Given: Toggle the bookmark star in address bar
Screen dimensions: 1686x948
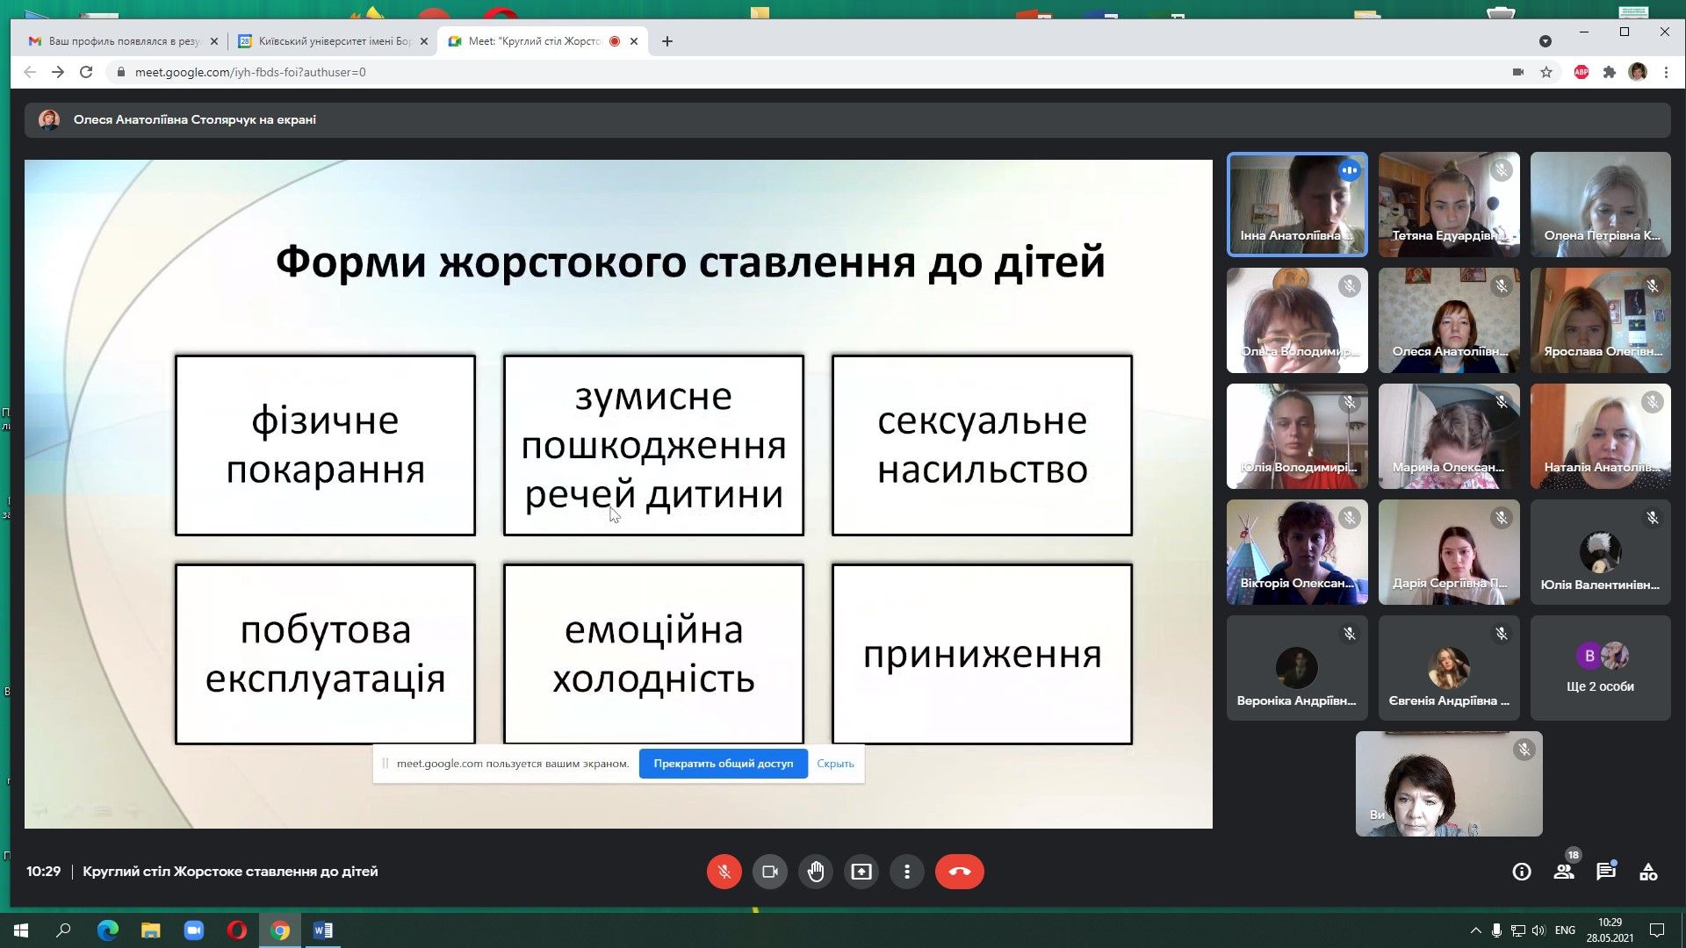Looking at the screenshot, I should pos(1544,72).
